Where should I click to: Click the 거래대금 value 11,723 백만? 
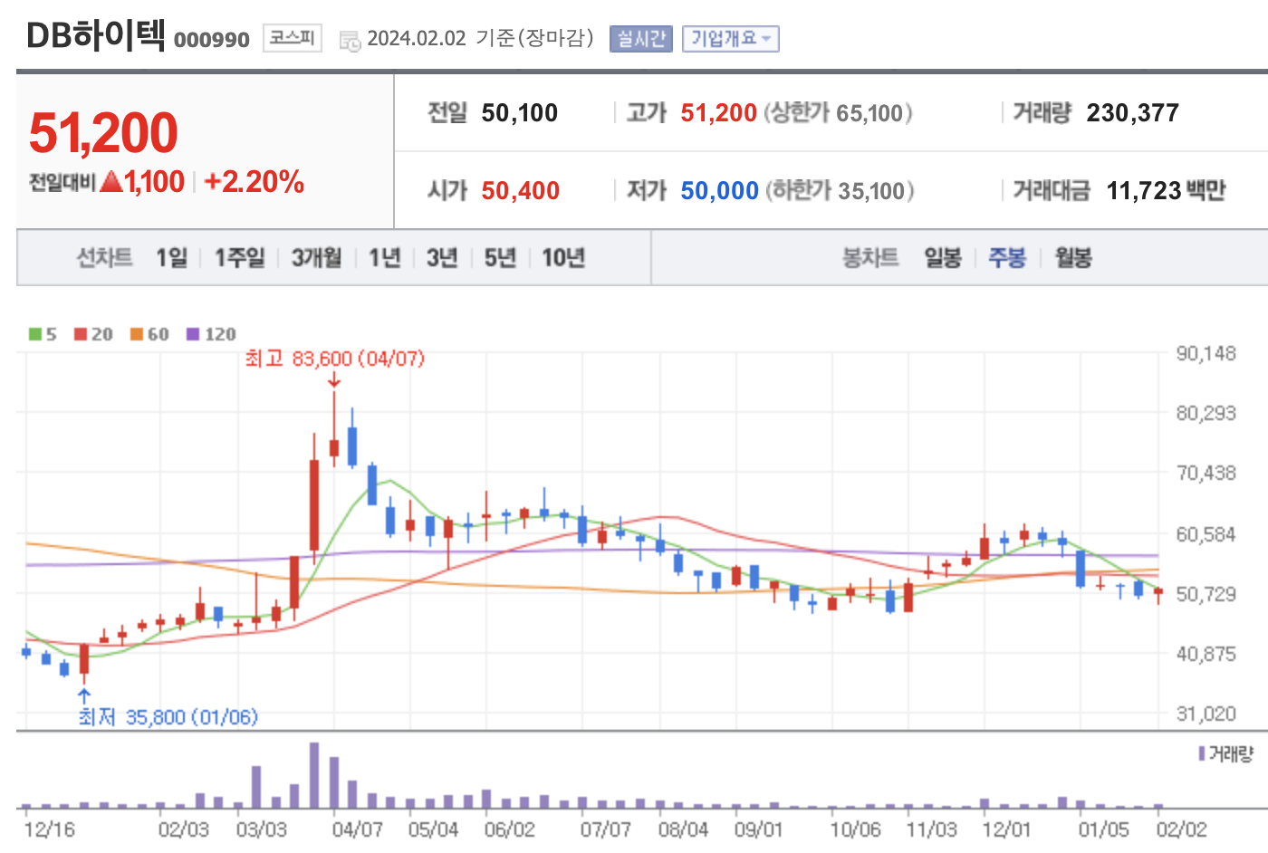coord(1166,191)
